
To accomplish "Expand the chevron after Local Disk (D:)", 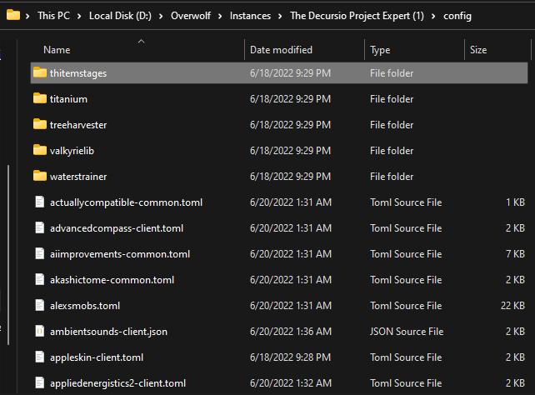I will point(161,16).
